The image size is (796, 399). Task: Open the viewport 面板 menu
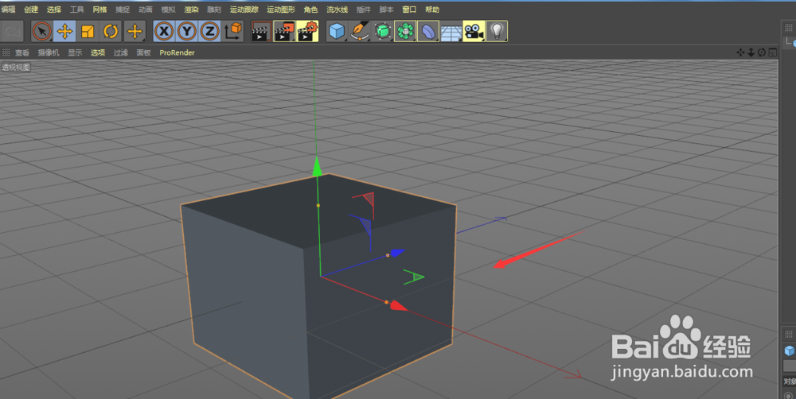pos(143,52)
